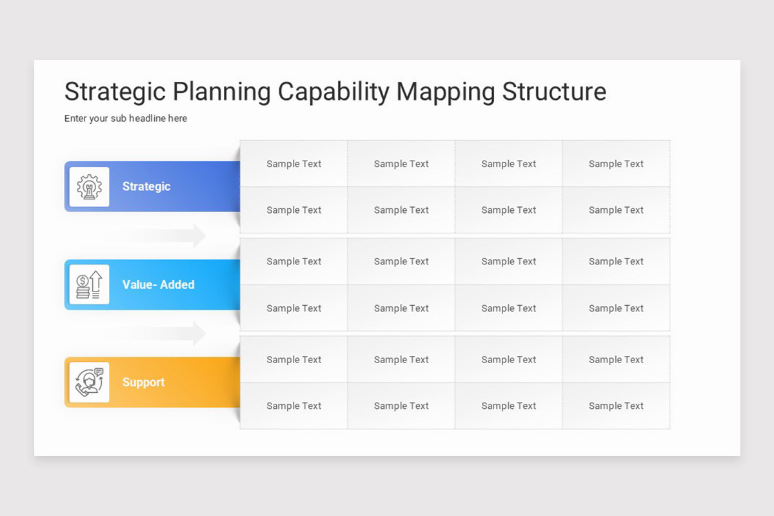Select the last Sample Text cell in Strategic row
This screenshot has height=516, width=774.
coord(616,163)
